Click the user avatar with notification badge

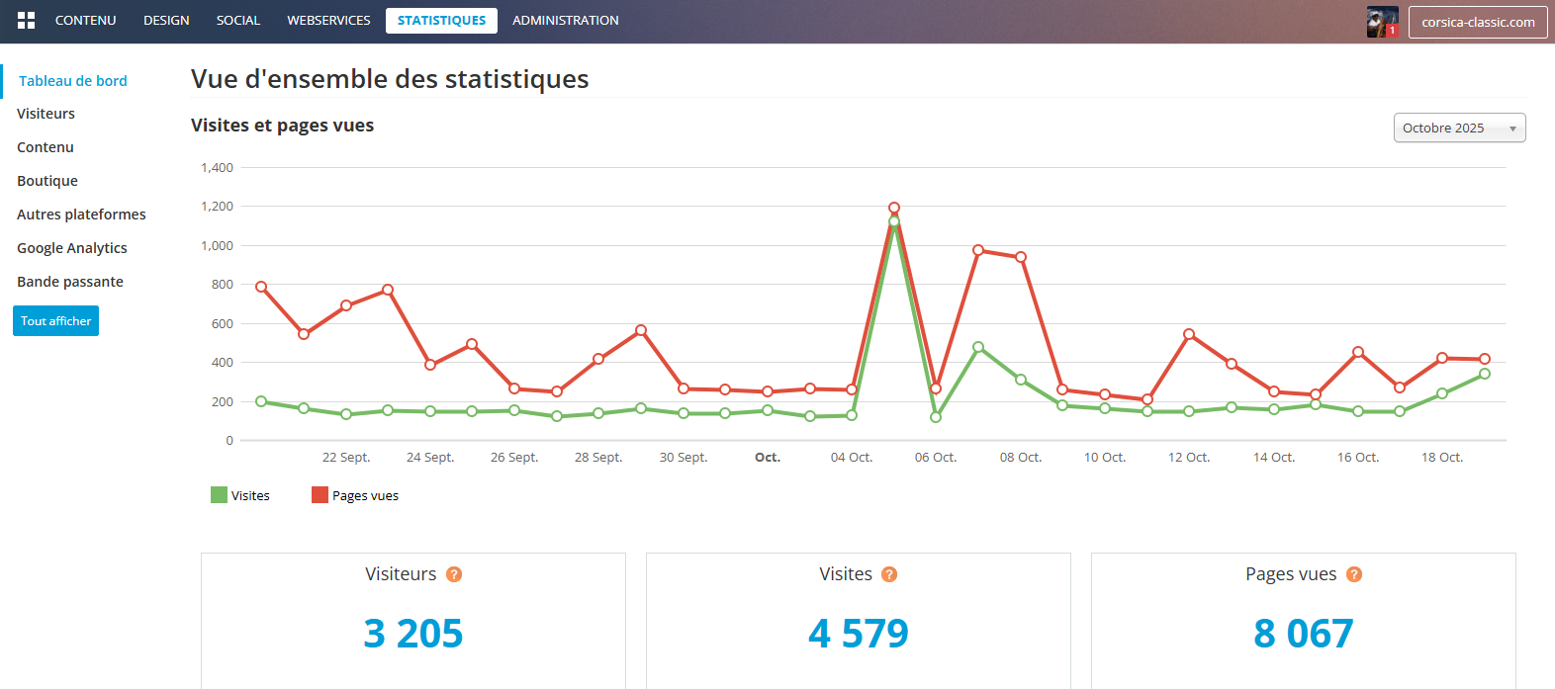point(1382,22)
